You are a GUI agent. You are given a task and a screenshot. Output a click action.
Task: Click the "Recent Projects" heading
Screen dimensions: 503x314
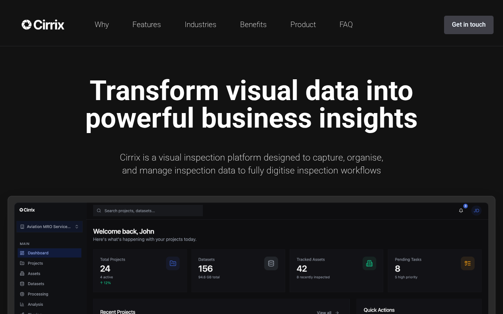118,312
